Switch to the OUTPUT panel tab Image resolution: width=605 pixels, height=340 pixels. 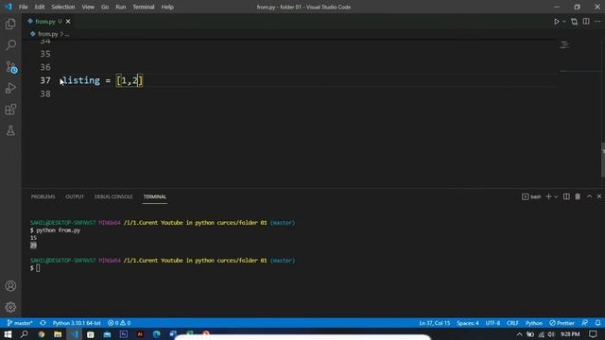75,196
